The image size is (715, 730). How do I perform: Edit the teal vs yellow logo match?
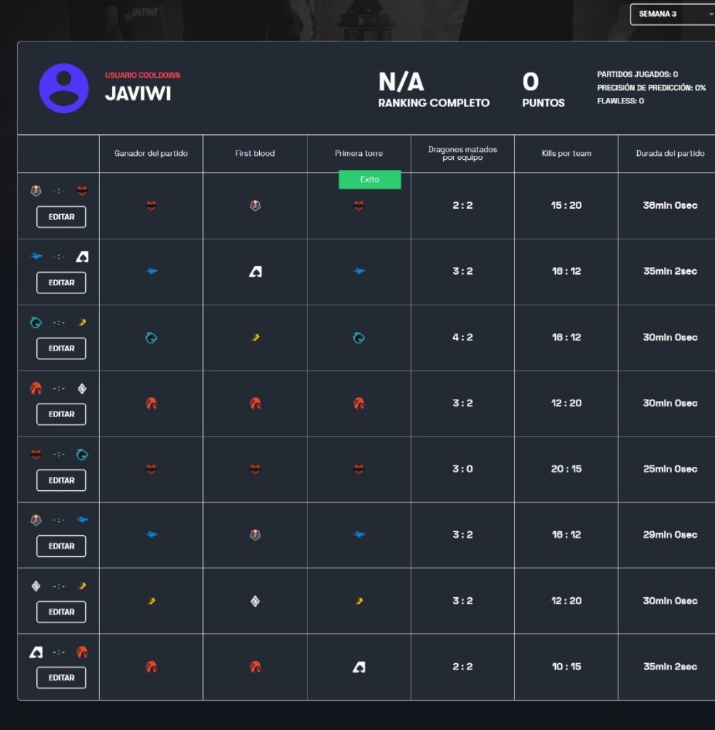(x=61, y=349)
